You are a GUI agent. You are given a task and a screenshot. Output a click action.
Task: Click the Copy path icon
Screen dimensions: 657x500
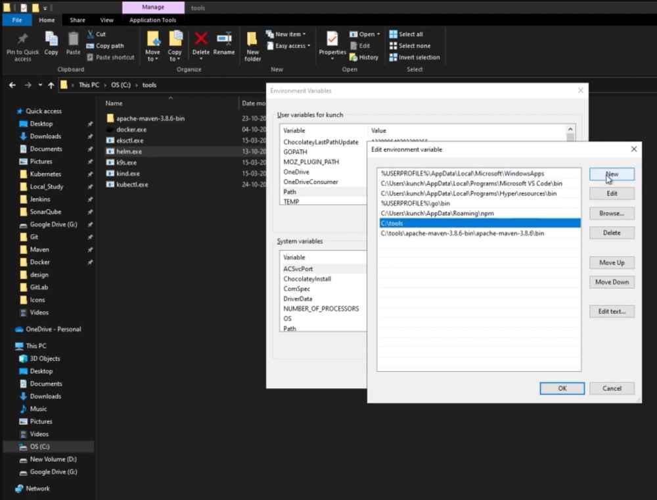pyautogui.click(x=106, y=45)
